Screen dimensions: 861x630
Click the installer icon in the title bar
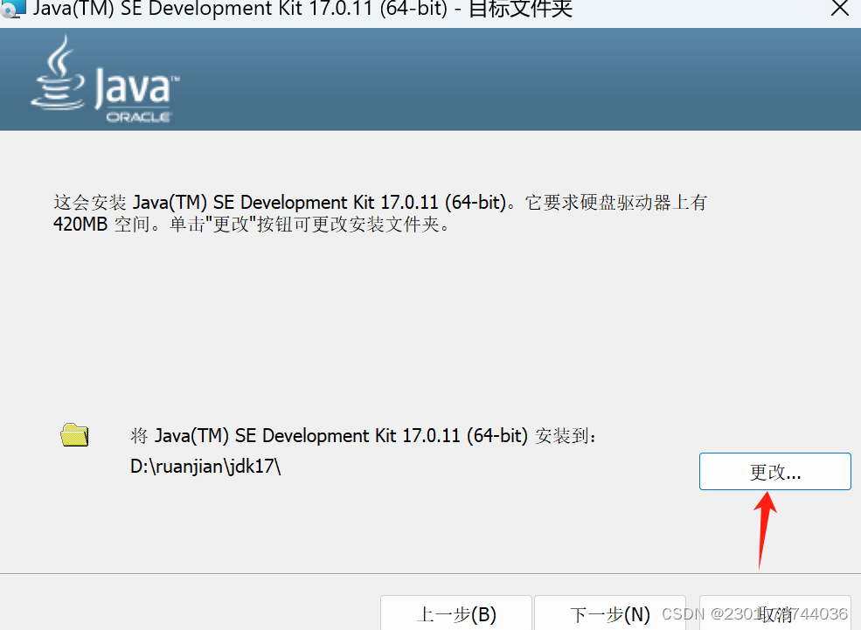(12, 8)
